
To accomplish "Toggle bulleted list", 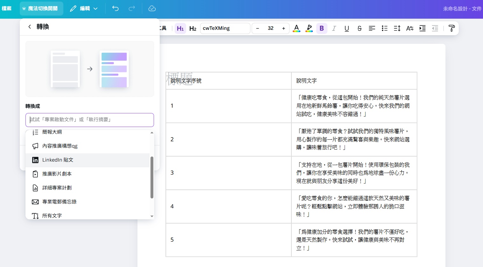I will pos(385,28).
